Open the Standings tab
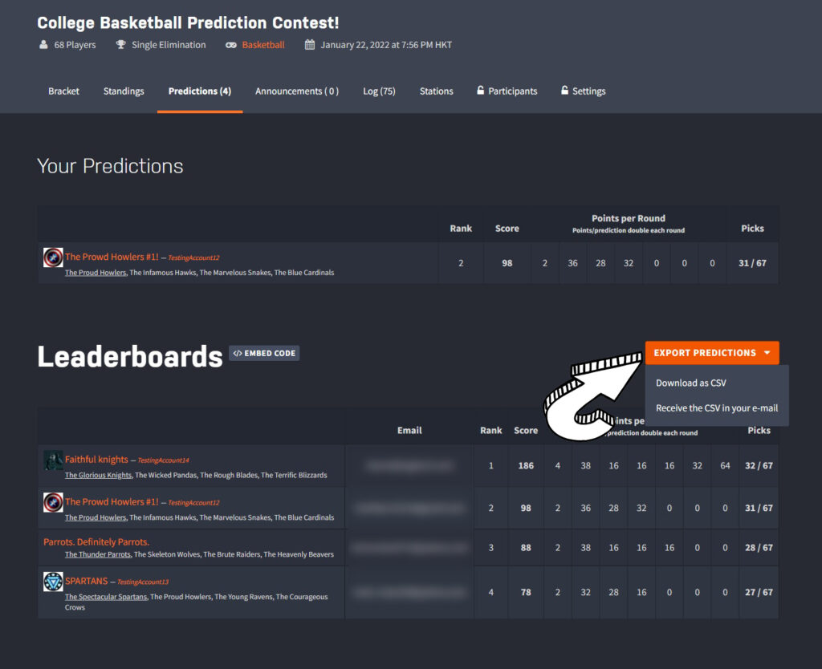This screenshot has height=669, width=822. pyautogui.click(x=124, y=91)
